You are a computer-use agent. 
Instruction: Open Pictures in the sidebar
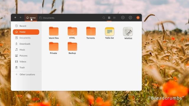tap(26, 56)
